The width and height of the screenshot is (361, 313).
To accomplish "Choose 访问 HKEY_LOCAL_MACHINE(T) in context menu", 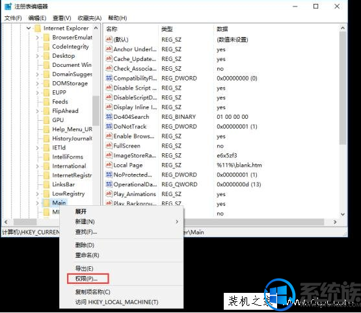I will pos(122,302).
